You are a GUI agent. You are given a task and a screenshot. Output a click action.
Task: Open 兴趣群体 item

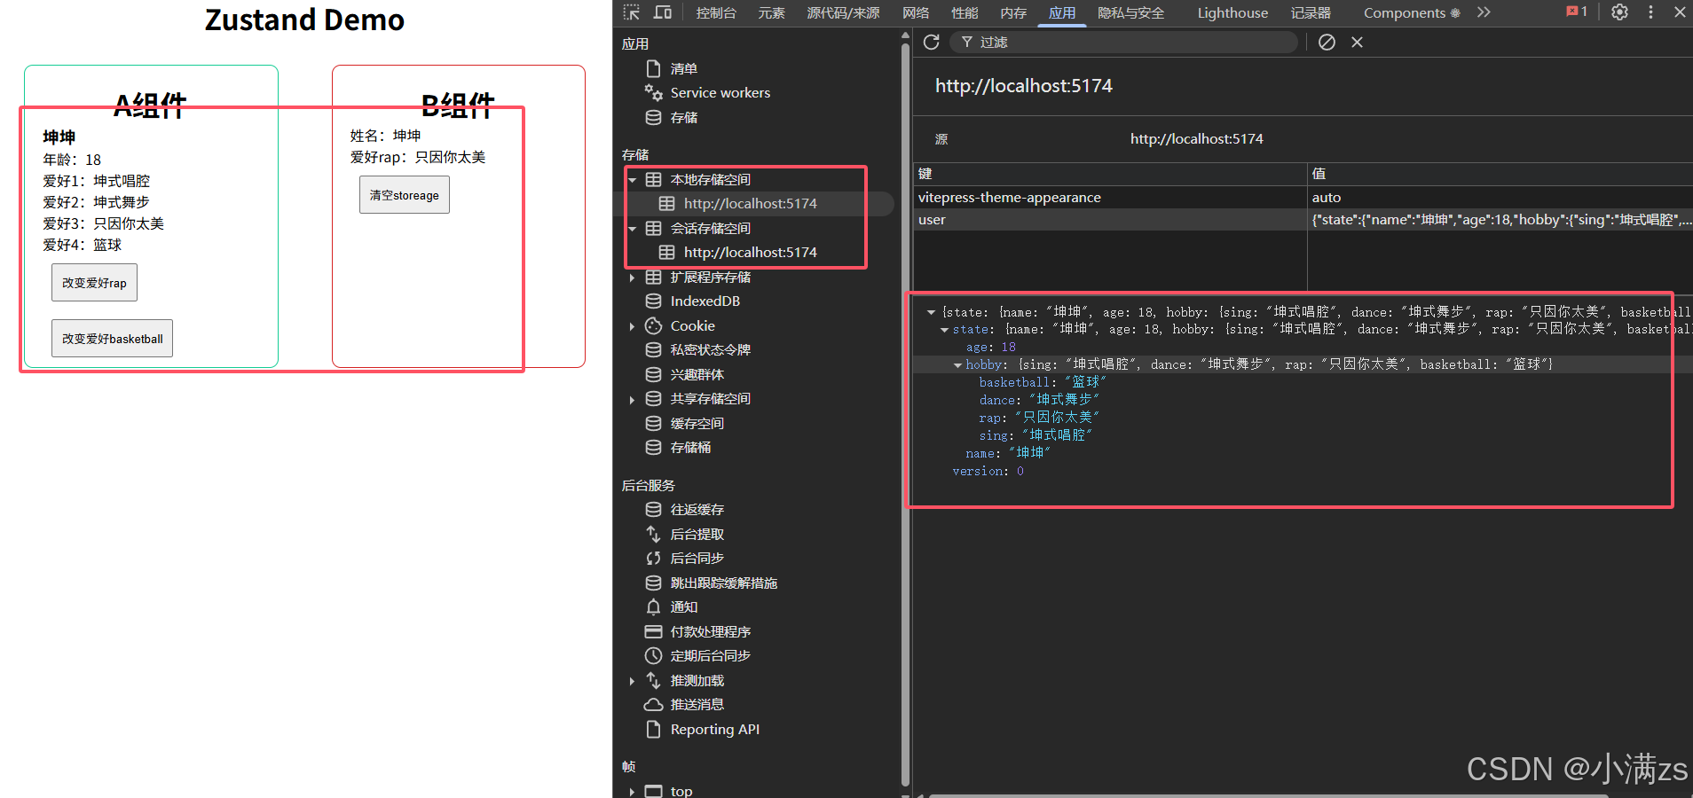[697, 374]
